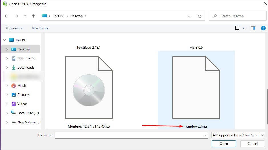Open Music in the sidebar
The height and width of the screenshot is (150, 268).
22,86
